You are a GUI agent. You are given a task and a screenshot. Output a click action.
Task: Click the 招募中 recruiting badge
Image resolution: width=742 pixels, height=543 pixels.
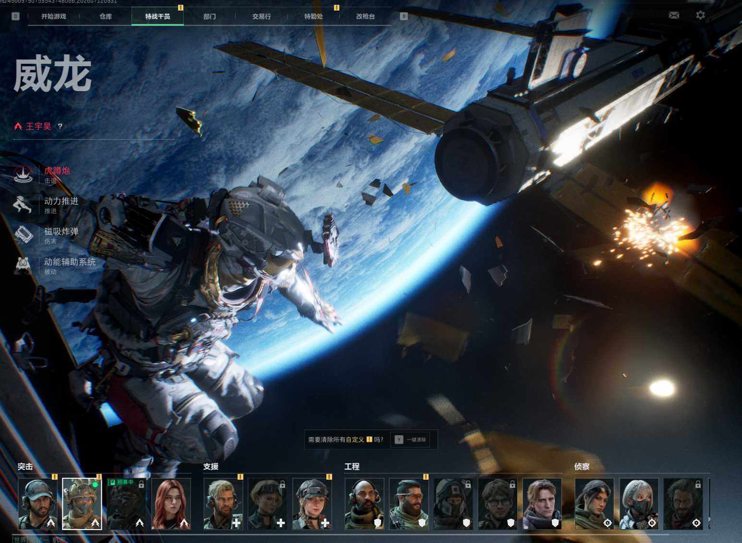(x=121, y=482)
